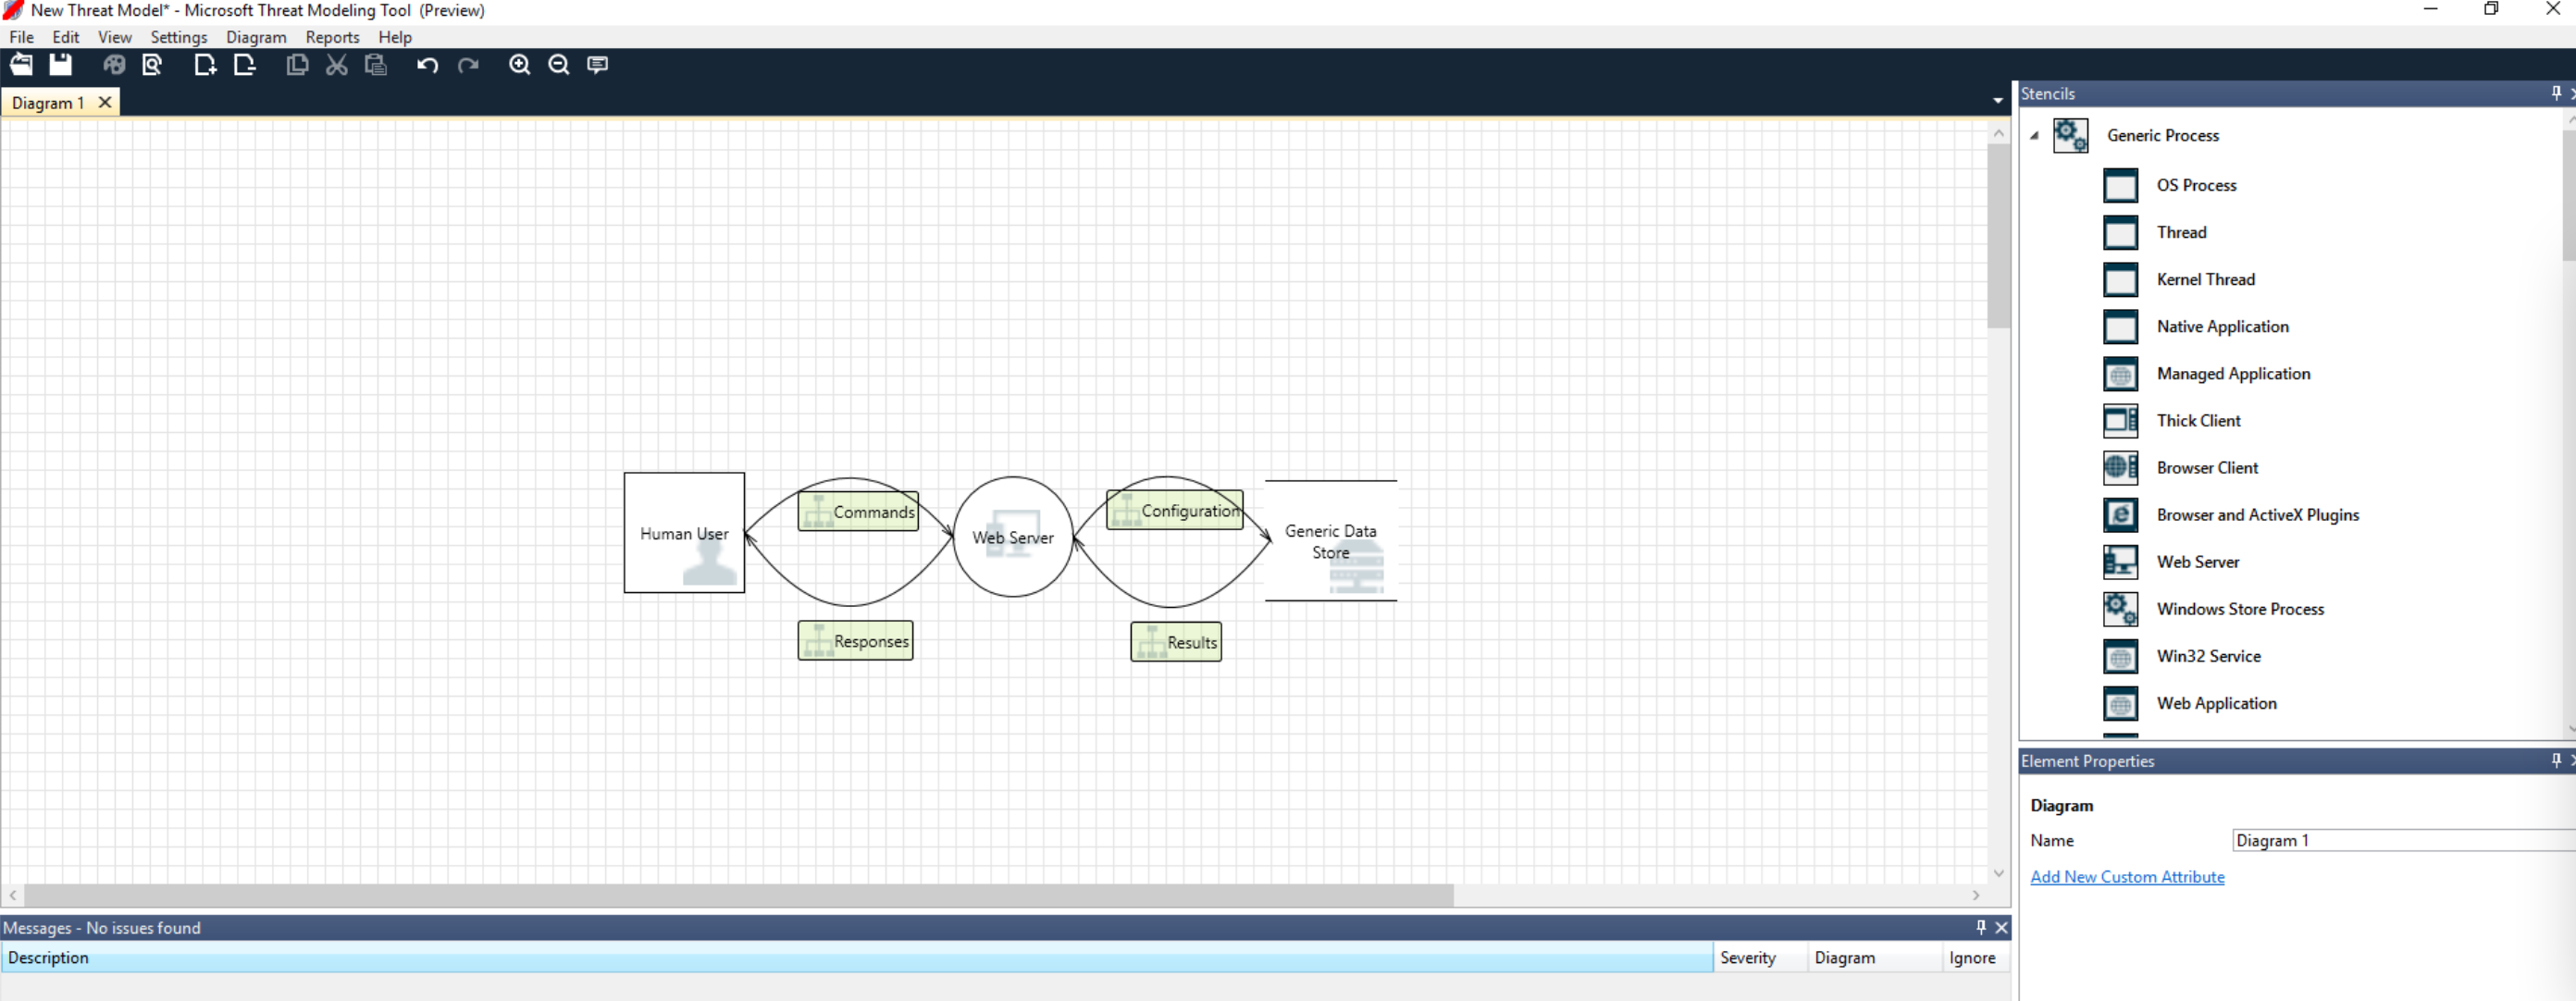2576x1001 pixels.
Task: Switch to Analysis view magnifier icon
Action: 152,65
